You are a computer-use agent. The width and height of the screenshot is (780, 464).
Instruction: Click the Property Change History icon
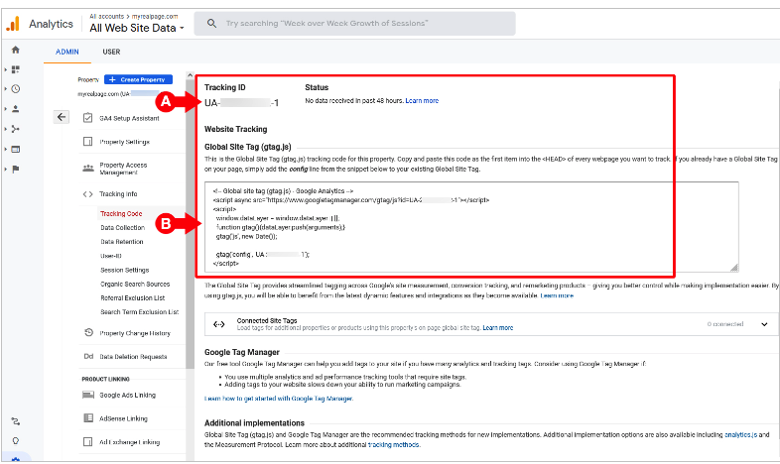(x=88, y=332)
